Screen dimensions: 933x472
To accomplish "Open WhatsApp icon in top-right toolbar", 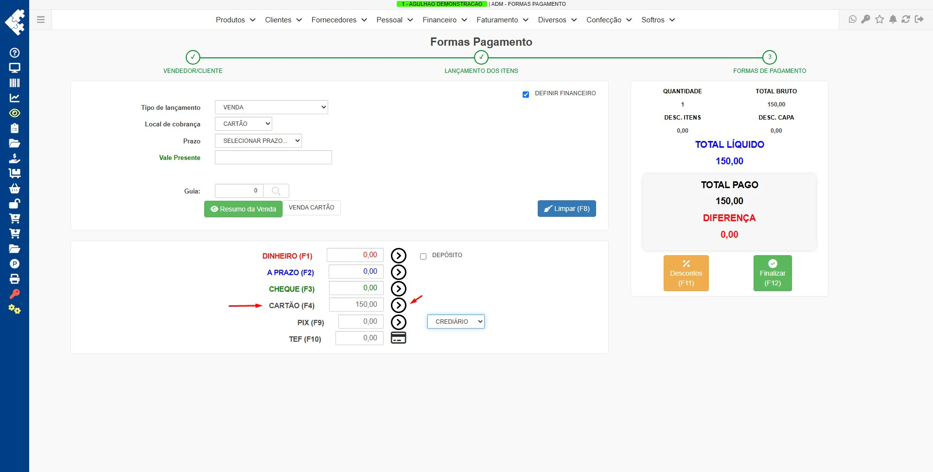I will (x=852, y=19).
